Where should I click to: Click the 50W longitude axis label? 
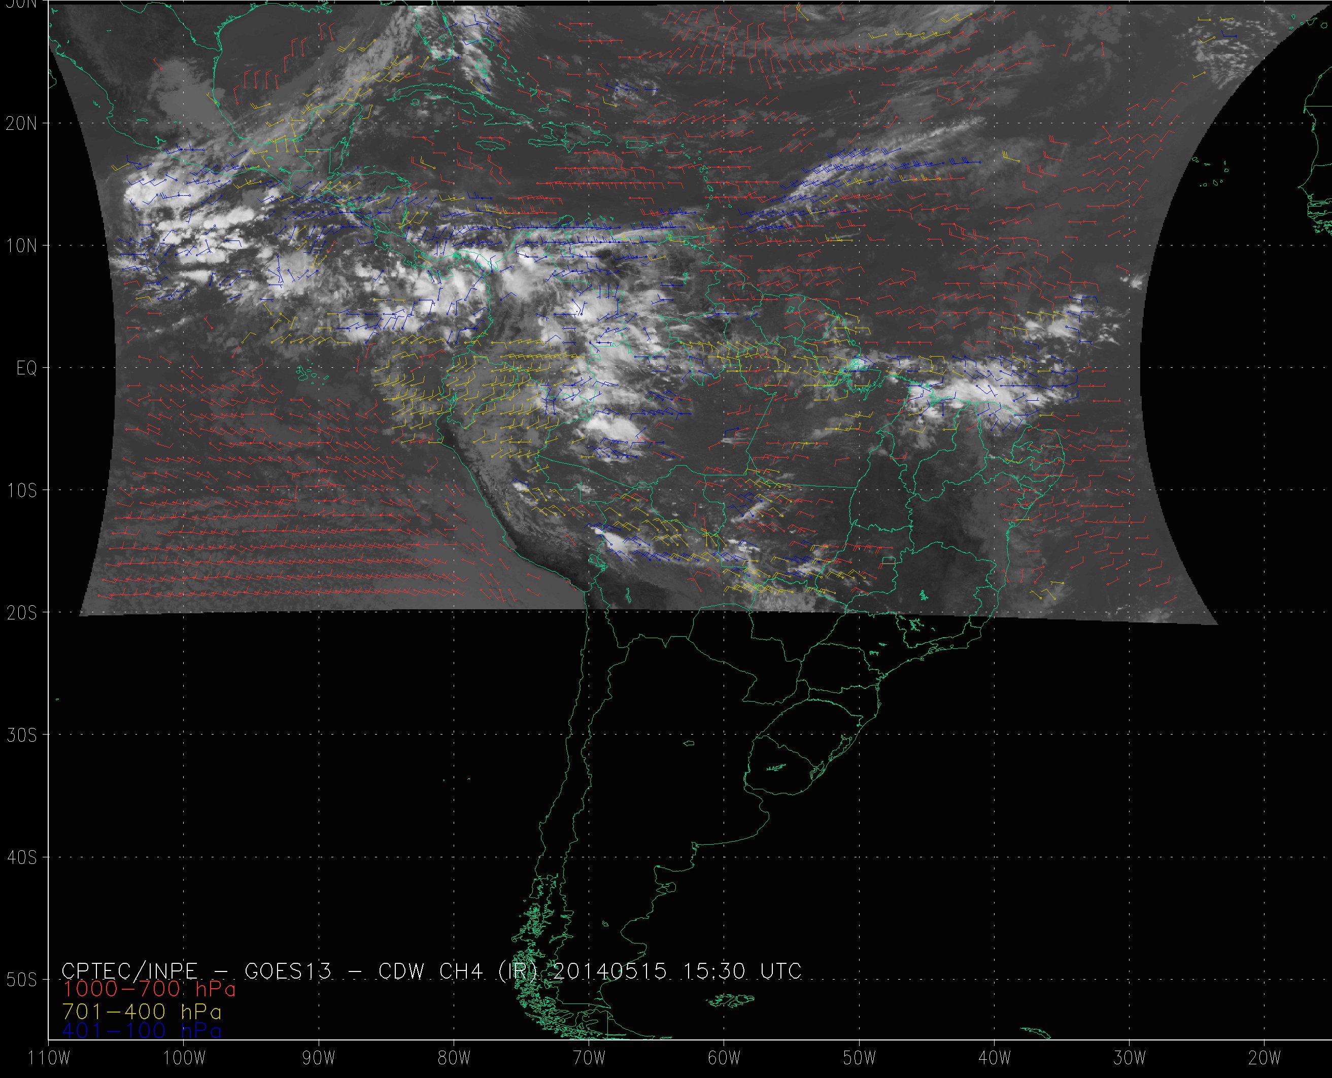[859, 1058]
